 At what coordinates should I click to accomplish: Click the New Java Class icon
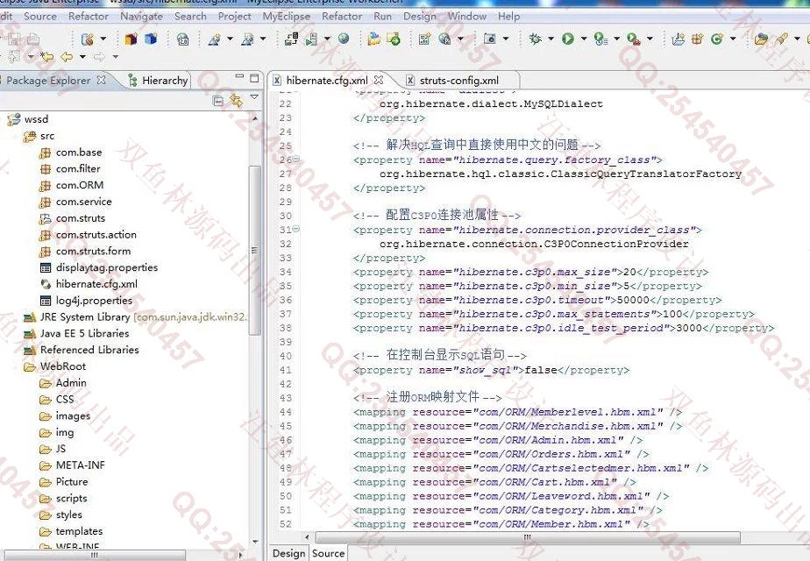(x=716, y=39)
